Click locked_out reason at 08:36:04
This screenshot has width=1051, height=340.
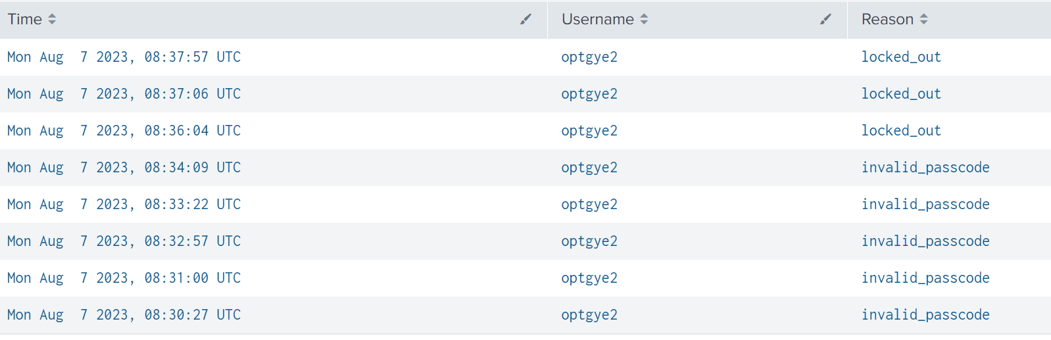click(x=901, y=131)
